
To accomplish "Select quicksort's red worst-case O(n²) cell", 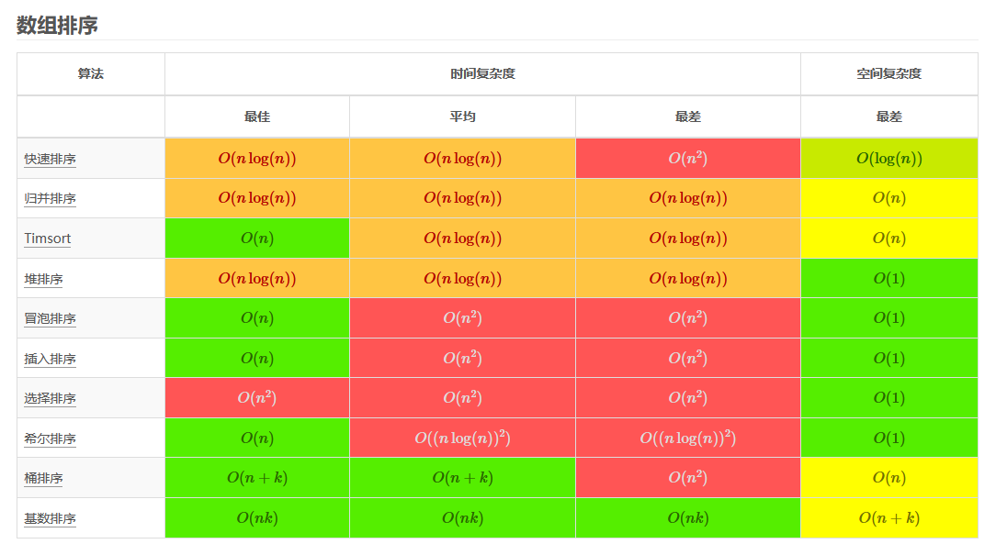I will click(688, 159).
